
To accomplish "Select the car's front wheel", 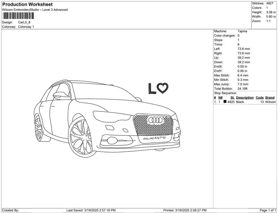I will pyautogui.click(x=81, y=138).
